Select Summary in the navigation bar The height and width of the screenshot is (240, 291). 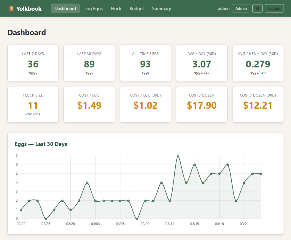161,9
